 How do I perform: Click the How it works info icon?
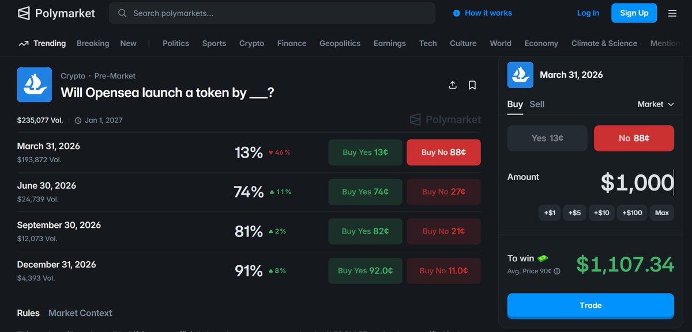click(x=457, y=13)
